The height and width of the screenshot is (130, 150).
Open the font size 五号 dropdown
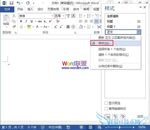click(x=63, y=16)
